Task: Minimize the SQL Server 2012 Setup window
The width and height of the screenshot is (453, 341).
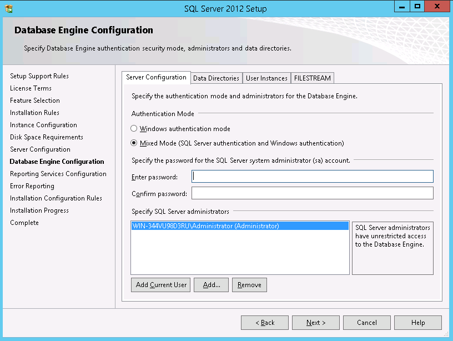Action: pyautogui.click(x=402, y=6)
